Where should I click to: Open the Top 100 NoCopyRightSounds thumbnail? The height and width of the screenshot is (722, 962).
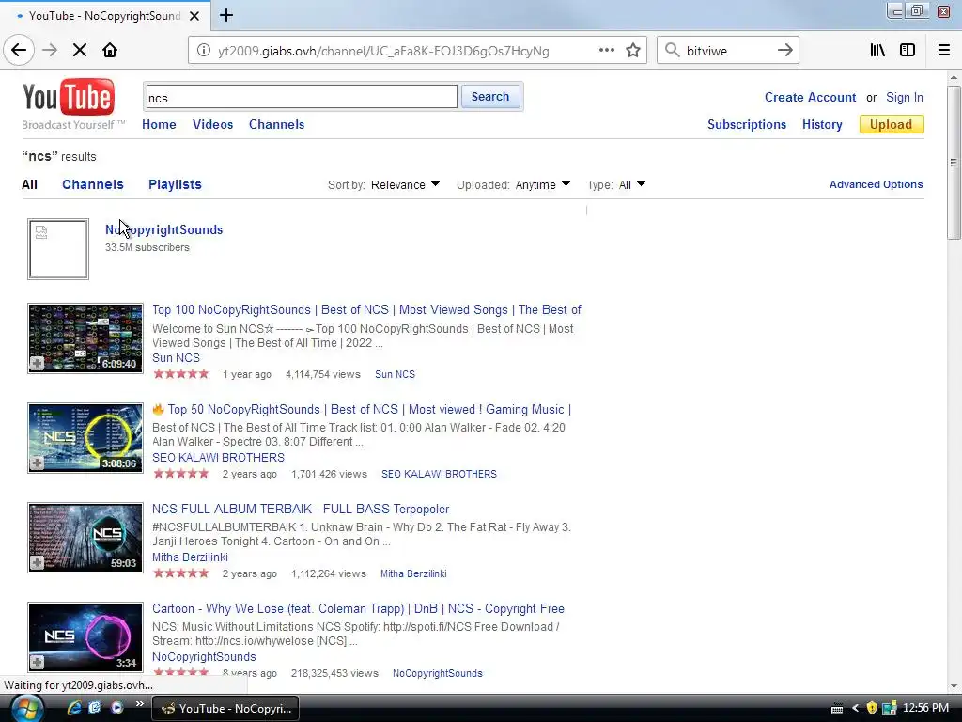(x=85, y=337)
